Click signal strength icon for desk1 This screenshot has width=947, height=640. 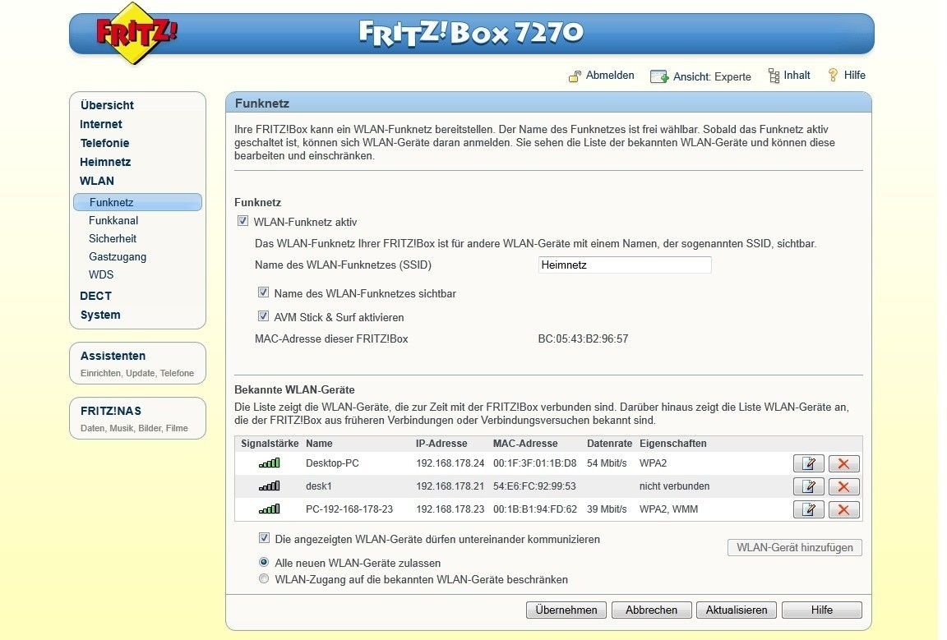(270, 486)
